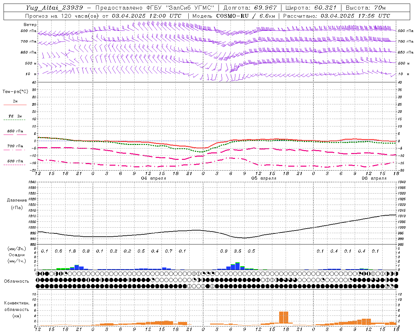
Task: Click the 'Ветер' wind panel label
Action: [30, 25]
